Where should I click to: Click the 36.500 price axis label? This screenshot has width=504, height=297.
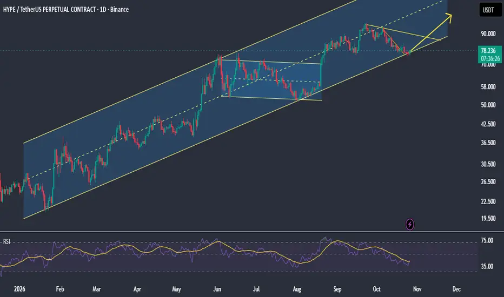488,143
